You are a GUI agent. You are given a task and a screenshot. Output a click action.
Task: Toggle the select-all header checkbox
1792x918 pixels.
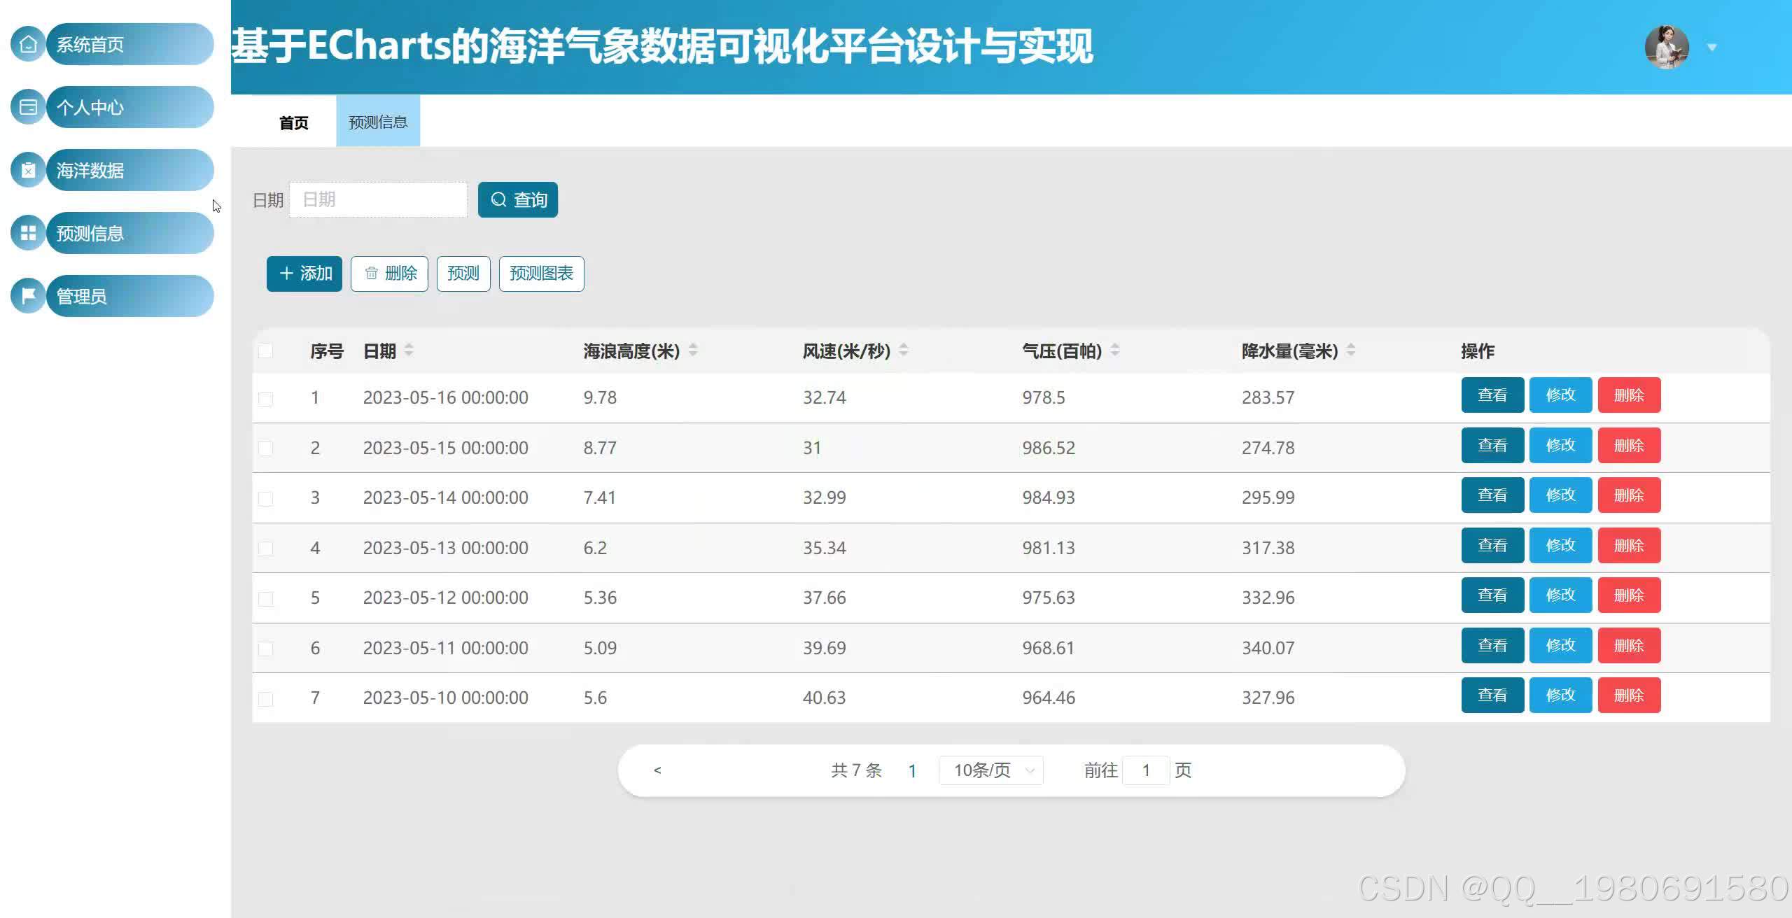pos(265,351)
